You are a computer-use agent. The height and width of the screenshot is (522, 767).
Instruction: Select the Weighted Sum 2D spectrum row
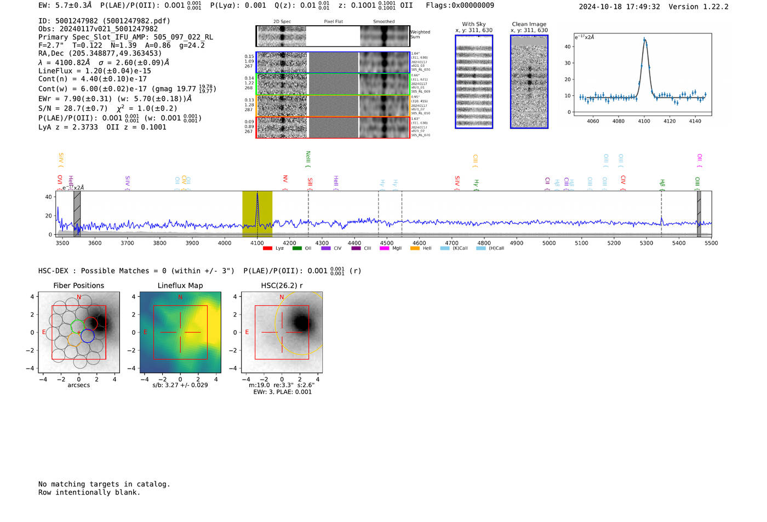[x=333, y=36]
